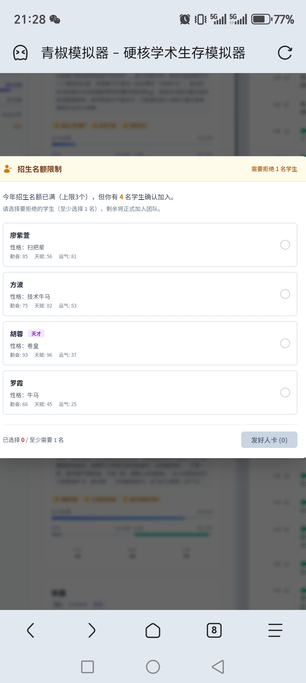
Task: Select the radio button for 罗霞
Action: pyautogui.click(x=285, y=393)
